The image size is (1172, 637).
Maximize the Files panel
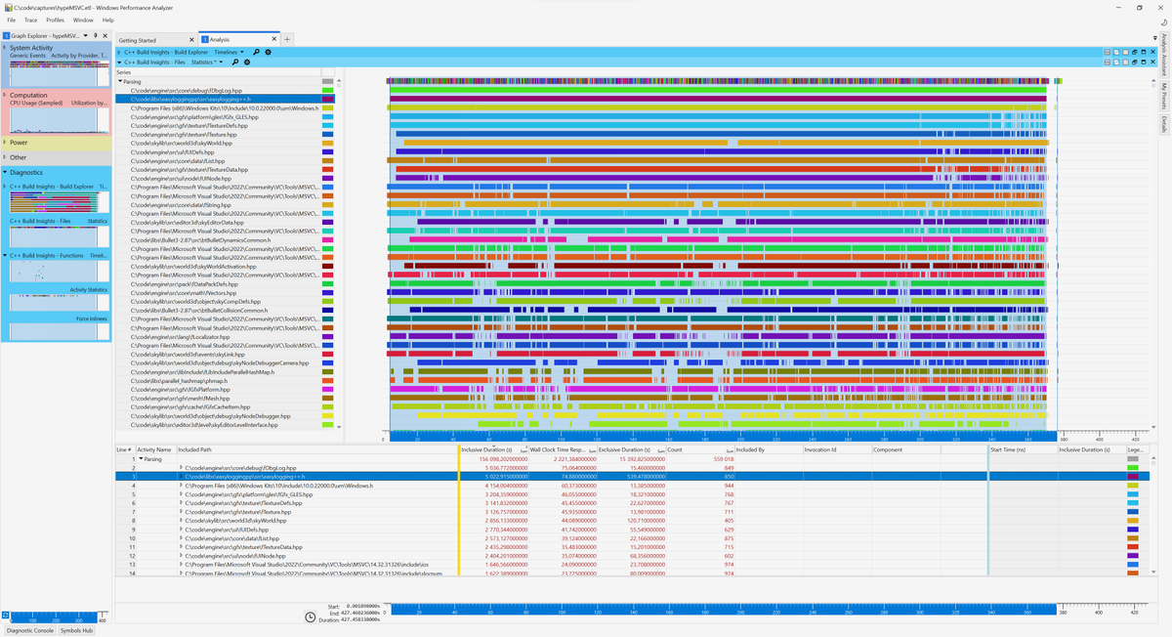click(x=1142, y=62)
